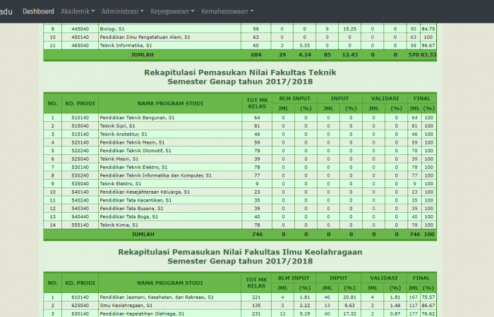Expand the Administrasi dropdown menu

[122, 11]
